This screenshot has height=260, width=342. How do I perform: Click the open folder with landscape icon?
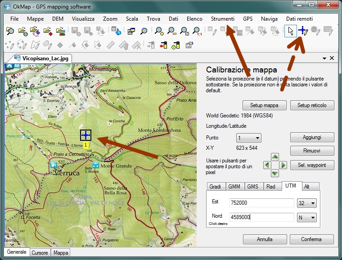[60, 31]
